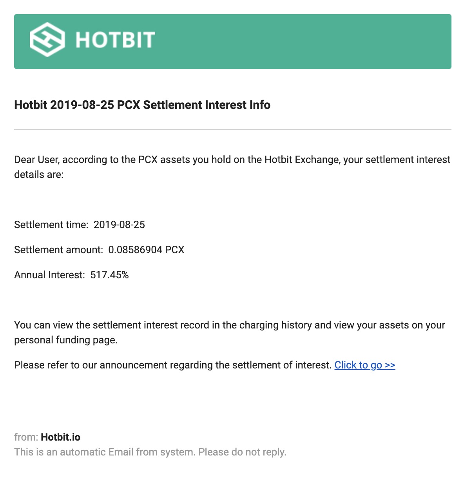Click the Hotbit.io sender name

pyautogui.click(x=60, y=437)
